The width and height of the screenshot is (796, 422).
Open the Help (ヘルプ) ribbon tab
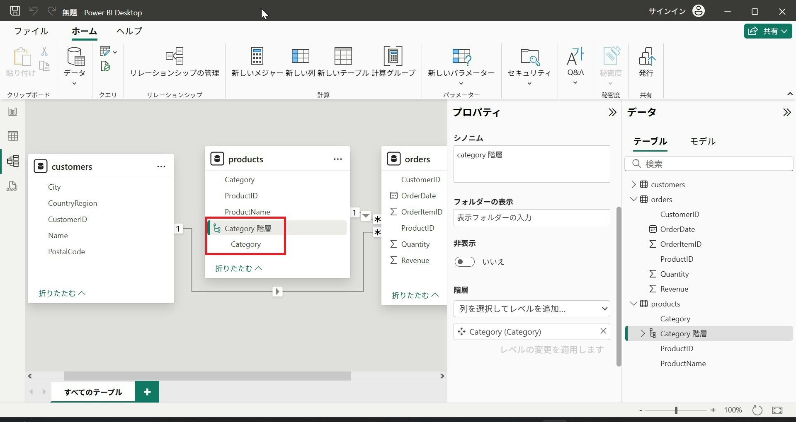pyautogui.click(x=129, y=31)
